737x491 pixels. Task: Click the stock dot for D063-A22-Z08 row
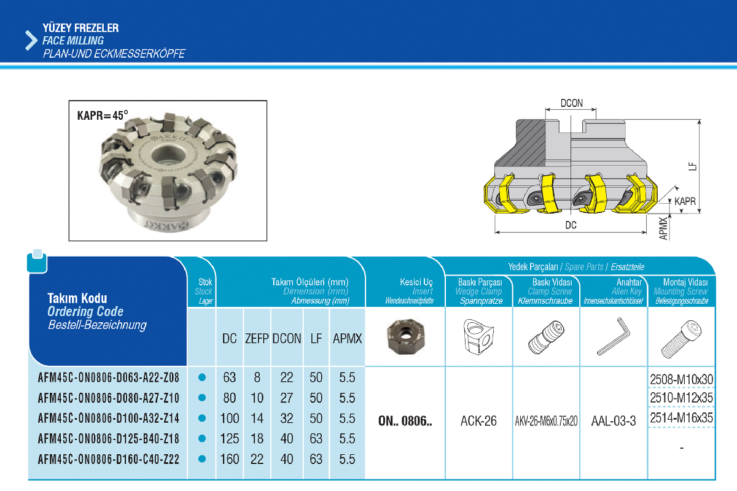[201, 377]
